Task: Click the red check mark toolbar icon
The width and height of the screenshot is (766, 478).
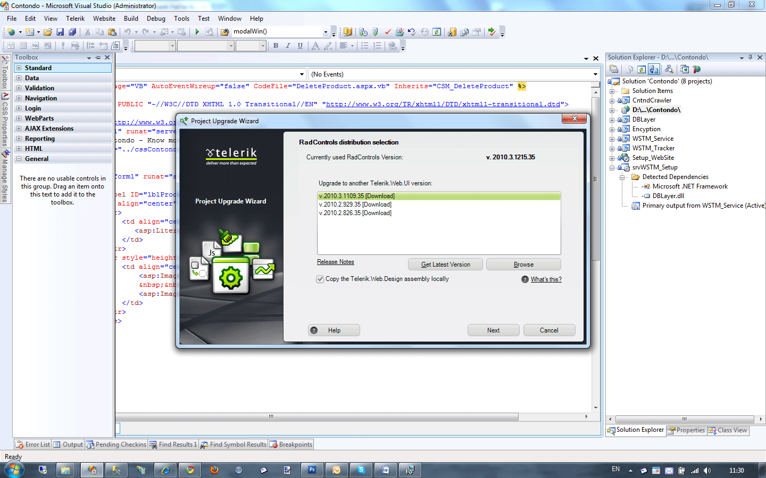Action: (x=388, y=32)
